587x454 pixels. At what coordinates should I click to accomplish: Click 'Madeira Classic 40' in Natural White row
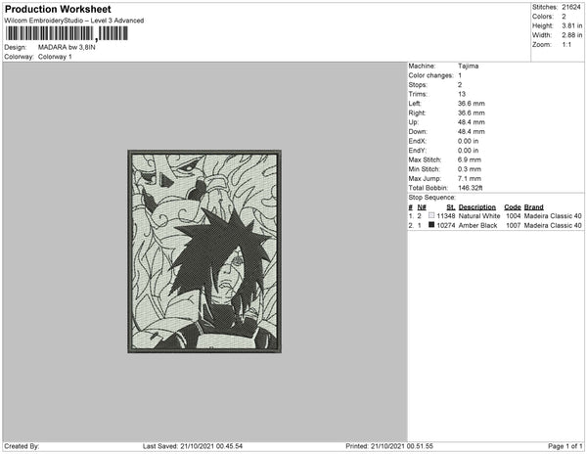click(x=553, y=216)
